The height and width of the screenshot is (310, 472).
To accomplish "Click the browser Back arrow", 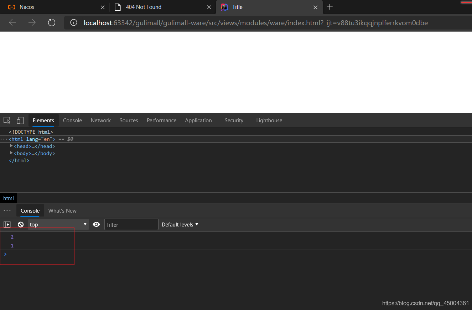I will point(12,23).
